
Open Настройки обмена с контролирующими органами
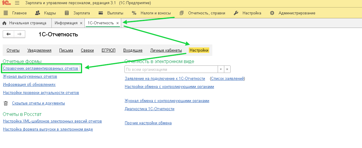[x=169, y=87]
